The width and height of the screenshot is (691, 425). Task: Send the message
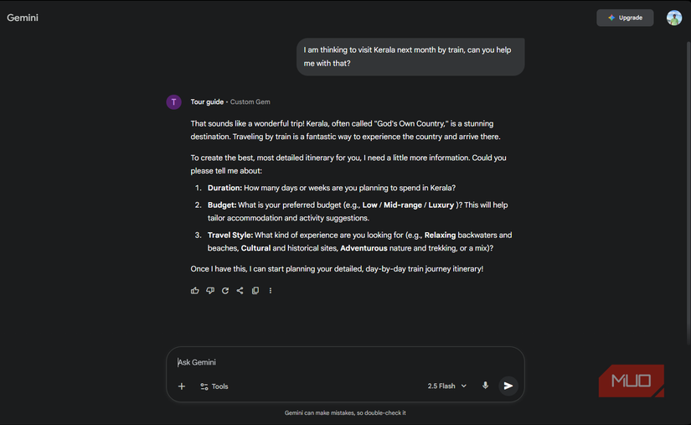click(508, 386)
